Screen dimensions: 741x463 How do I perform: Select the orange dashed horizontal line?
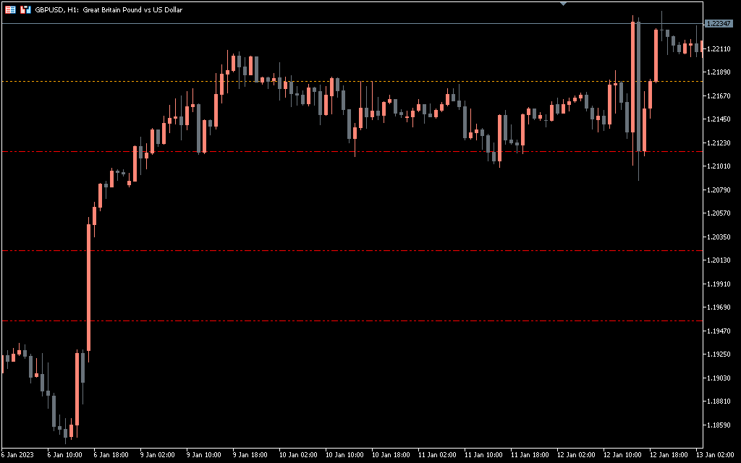point(362,82)
